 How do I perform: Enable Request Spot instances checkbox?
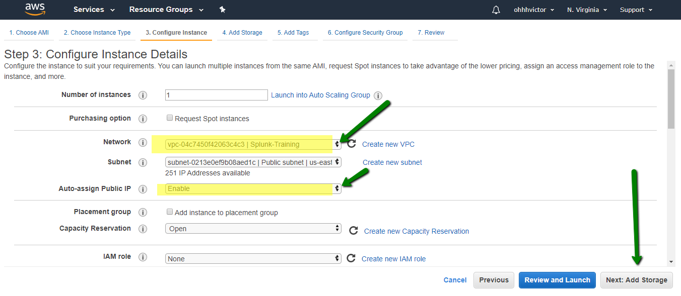pyautogui.click(x=170, y=118)
